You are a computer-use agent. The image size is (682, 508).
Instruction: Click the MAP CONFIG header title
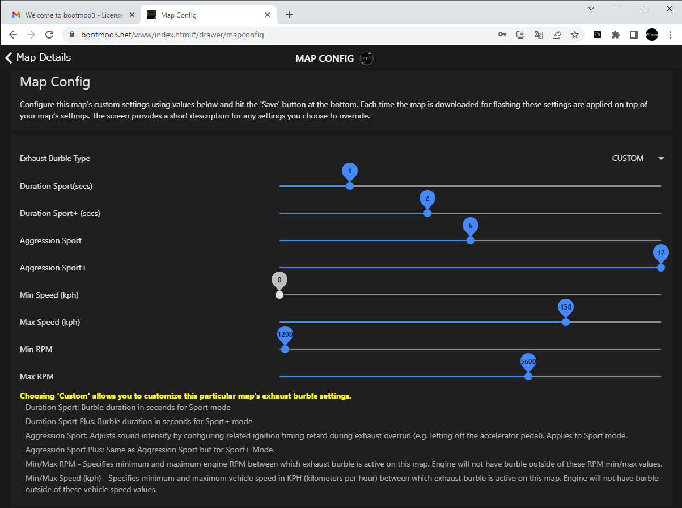click(x=325, y=58)
